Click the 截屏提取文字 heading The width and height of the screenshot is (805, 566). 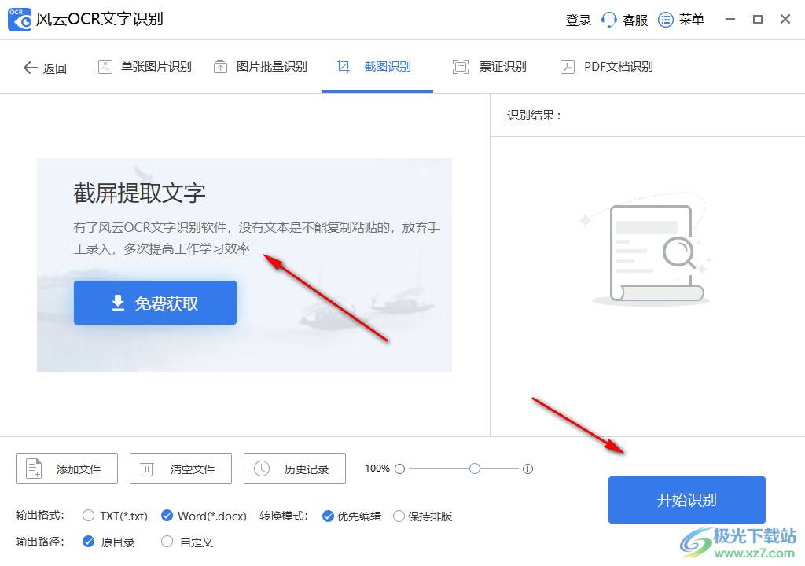(139, 193)
